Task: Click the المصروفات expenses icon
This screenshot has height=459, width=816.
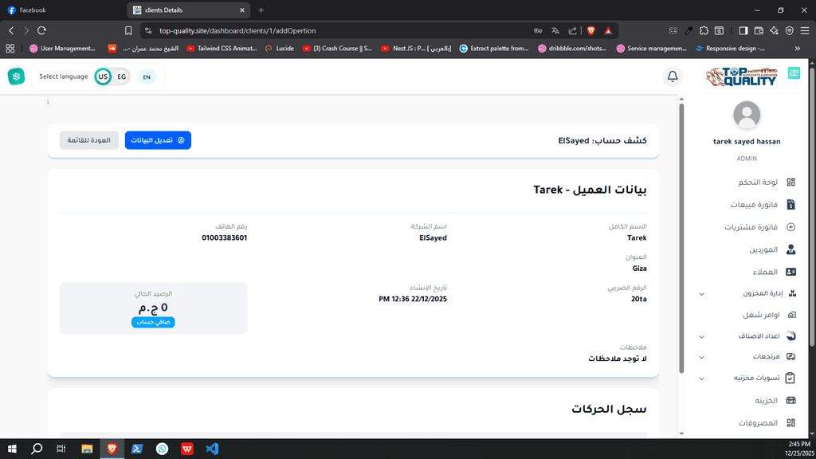Action: pyautogui.click(x=791, y=423)
